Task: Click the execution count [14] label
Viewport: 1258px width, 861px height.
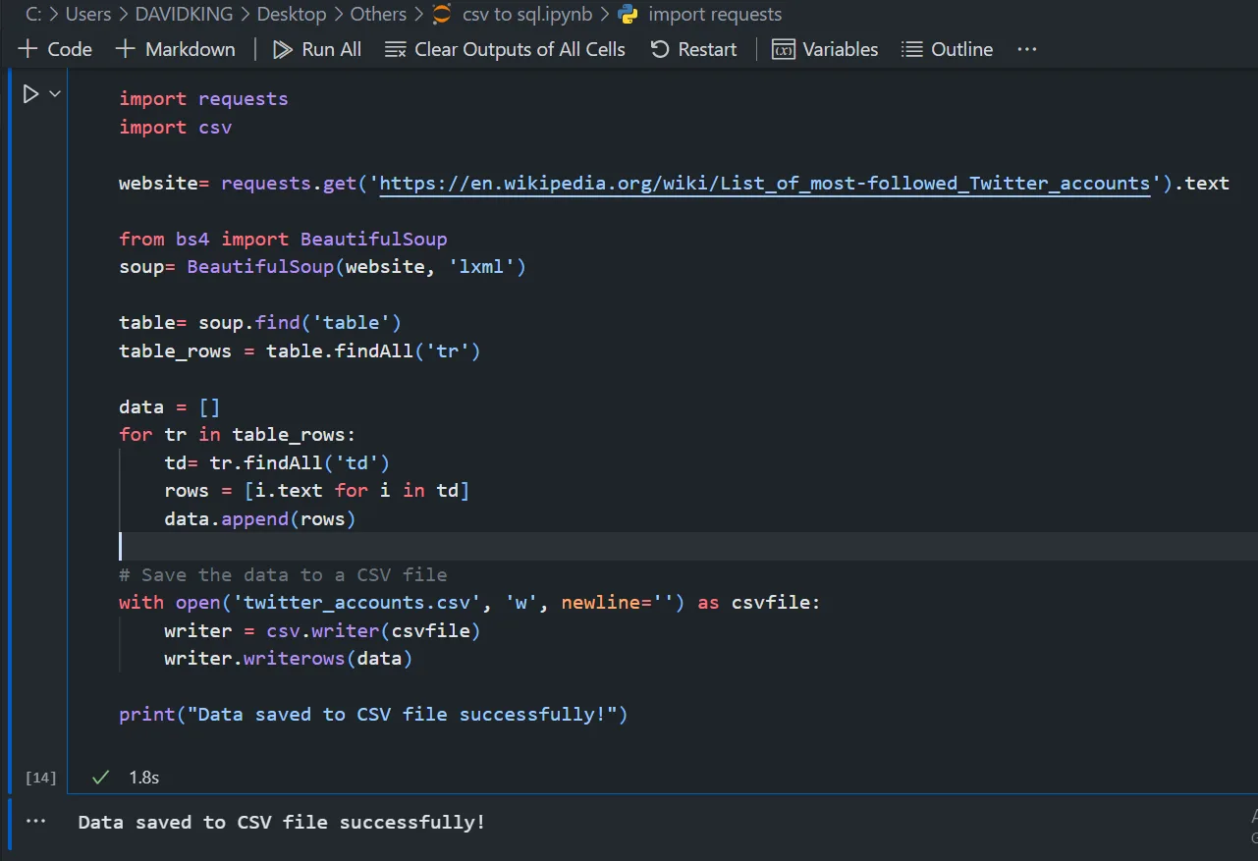Action: coord(40,778)
